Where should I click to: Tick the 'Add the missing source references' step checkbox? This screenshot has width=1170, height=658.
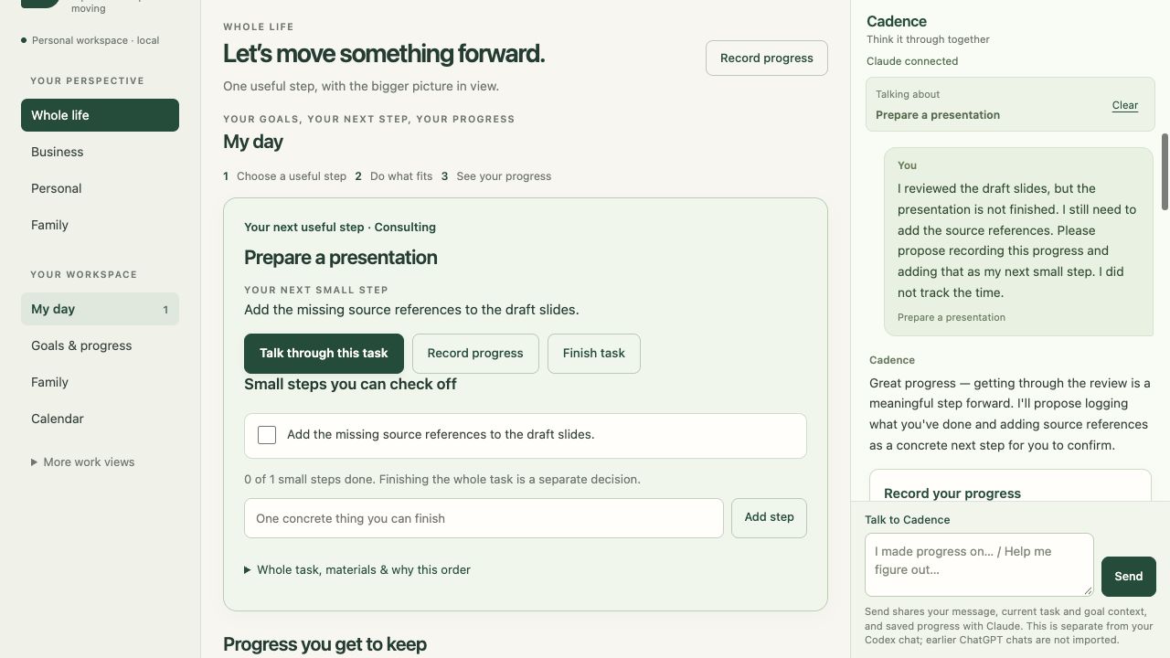pyautogui.click(x=267, y=435)
